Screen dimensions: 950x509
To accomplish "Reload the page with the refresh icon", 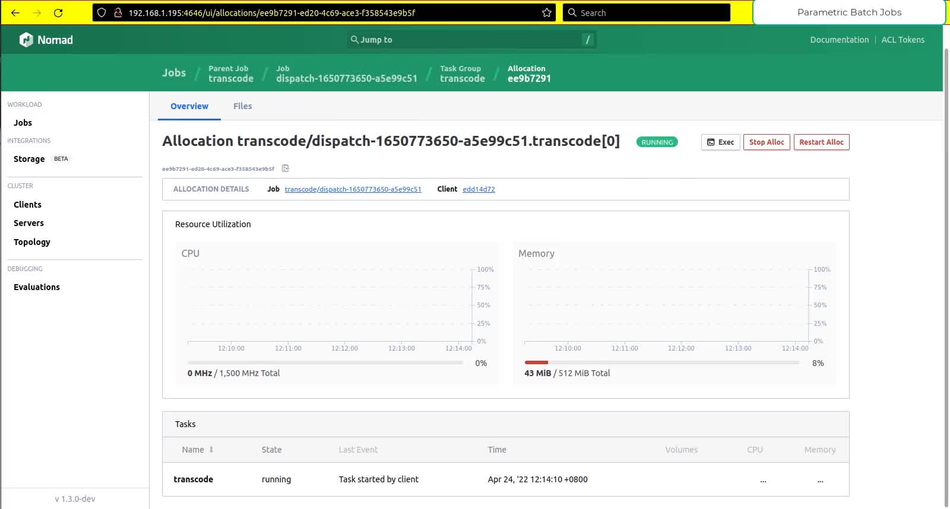I will coord(58,12).
